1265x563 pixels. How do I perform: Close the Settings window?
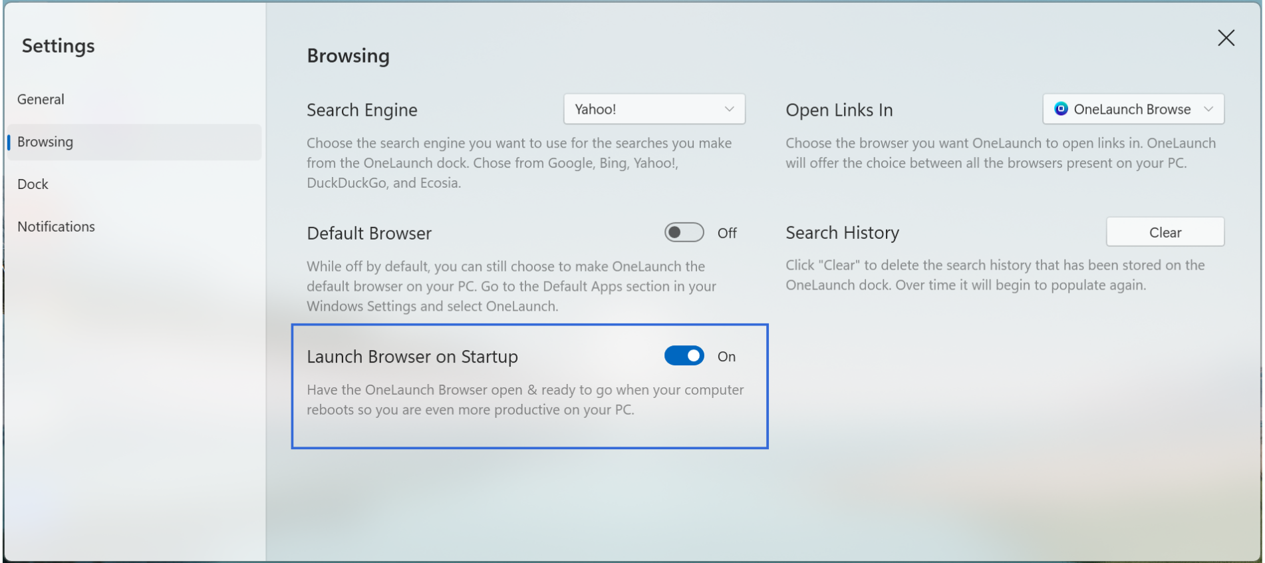point(1226,38)
